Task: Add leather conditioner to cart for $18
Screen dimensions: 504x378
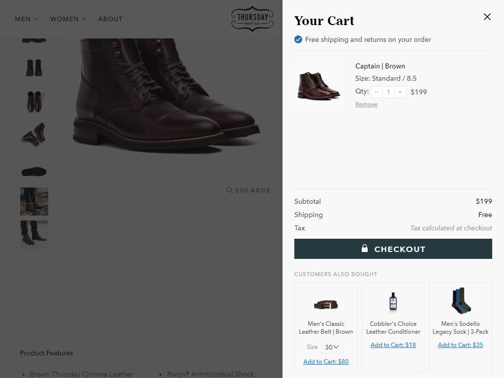Action: [393, 345]
